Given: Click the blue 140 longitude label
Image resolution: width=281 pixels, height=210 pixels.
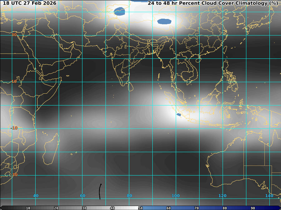Looking at the screenshot, I should 269,196.
